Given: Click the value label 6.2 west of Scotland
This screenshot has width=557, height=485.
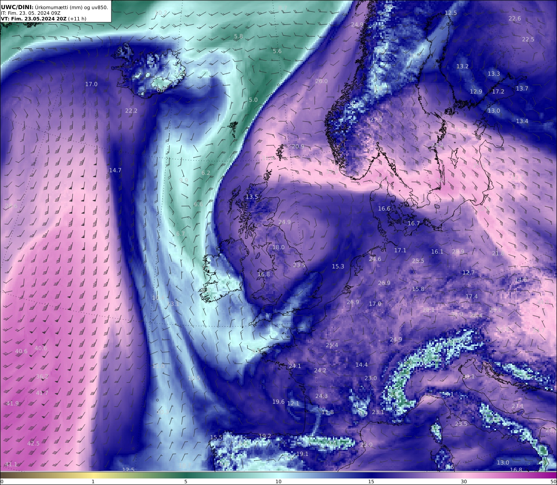Looking at the screenshot, I should coord(205,173).
